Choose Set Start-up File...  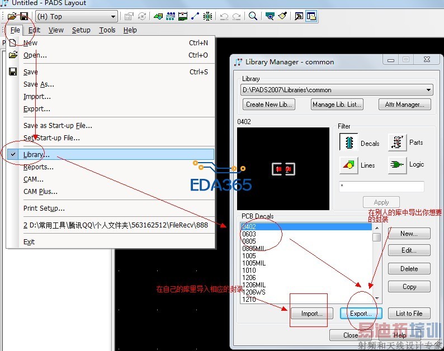pos(110,138)
